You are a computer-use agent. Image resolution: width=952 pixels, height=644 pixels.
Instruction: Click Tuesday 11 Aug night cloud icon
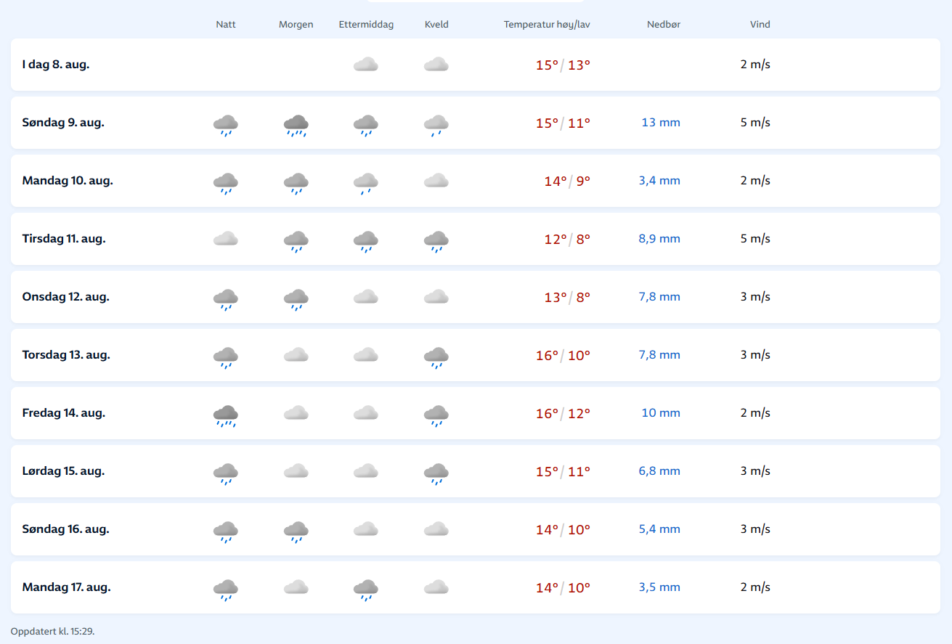(226, 239)
